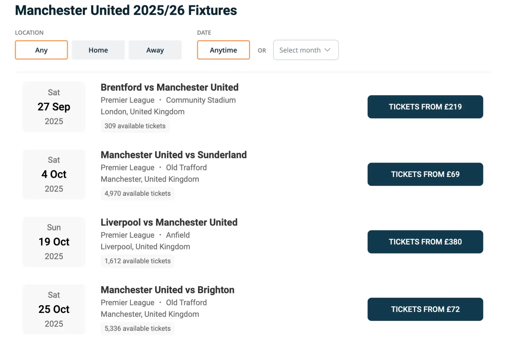Viewport: 509px width, 343px height.
Task: Select the "Away" location filter
Action: click(155, 50)
